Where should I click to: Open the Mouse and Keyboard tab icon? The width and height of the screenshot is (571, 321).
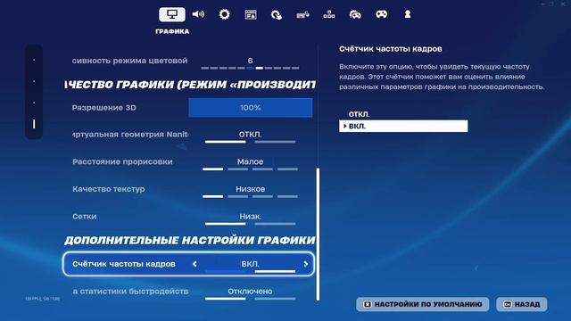tap(303, 14)
